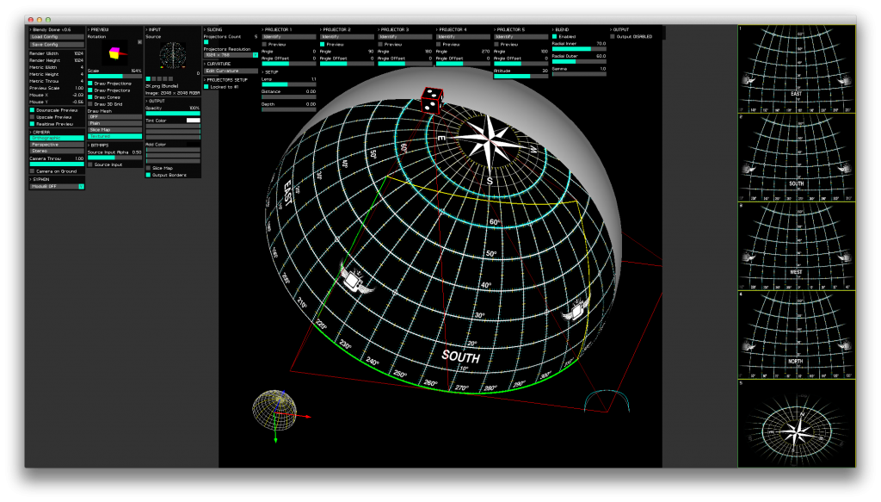
Task: Click the small X icon above the rotation preview
Action: pyautogui.click(x=140, y=41)
